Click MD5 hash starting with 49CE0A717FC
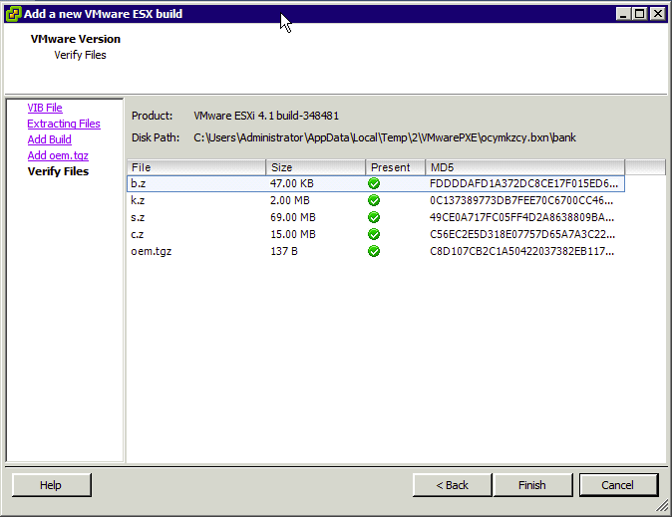This screenshot has height=517, width=672. pyautogui.click(x=522, y=217)
